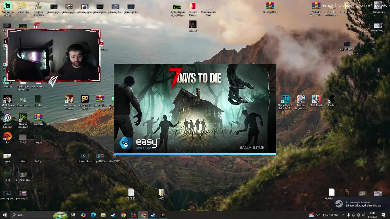
Task: Click the 7 Days to Die loading bar
Action: (x=195, y=154)
